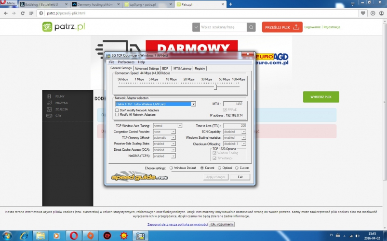Expand the Network Adapter selection dropdown

tap(193, 104)
